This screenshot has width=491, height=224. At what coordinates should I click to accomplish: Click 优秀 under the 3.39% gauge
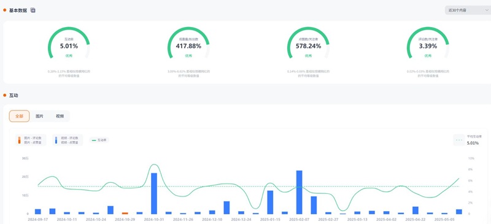(x=428, y=56)
